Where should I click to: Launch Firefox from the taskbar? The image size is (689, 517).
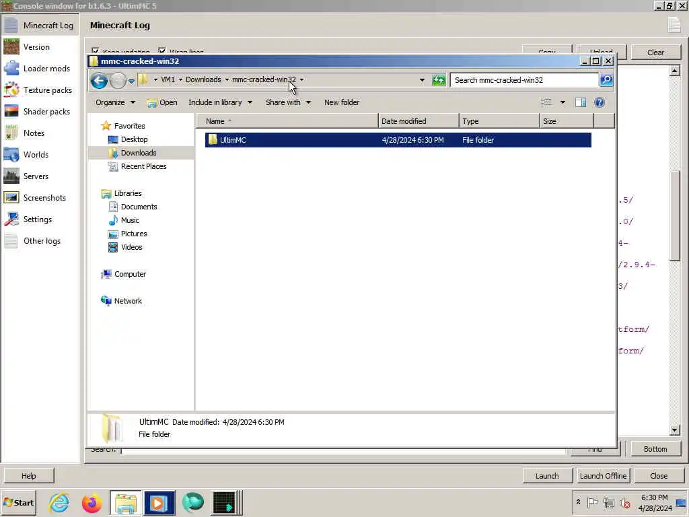tap(92, 503)
